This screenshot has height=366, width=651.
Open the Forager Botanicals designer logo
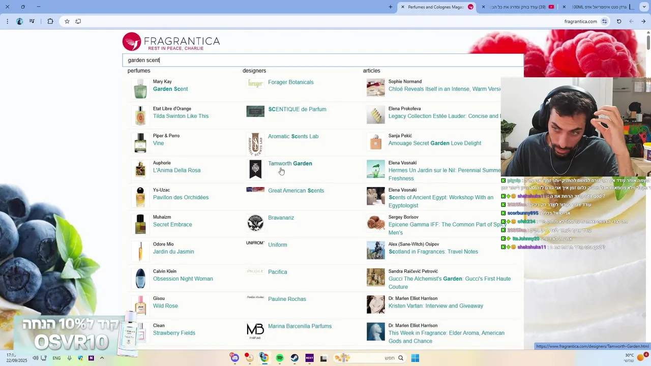(x=255, y=83)
